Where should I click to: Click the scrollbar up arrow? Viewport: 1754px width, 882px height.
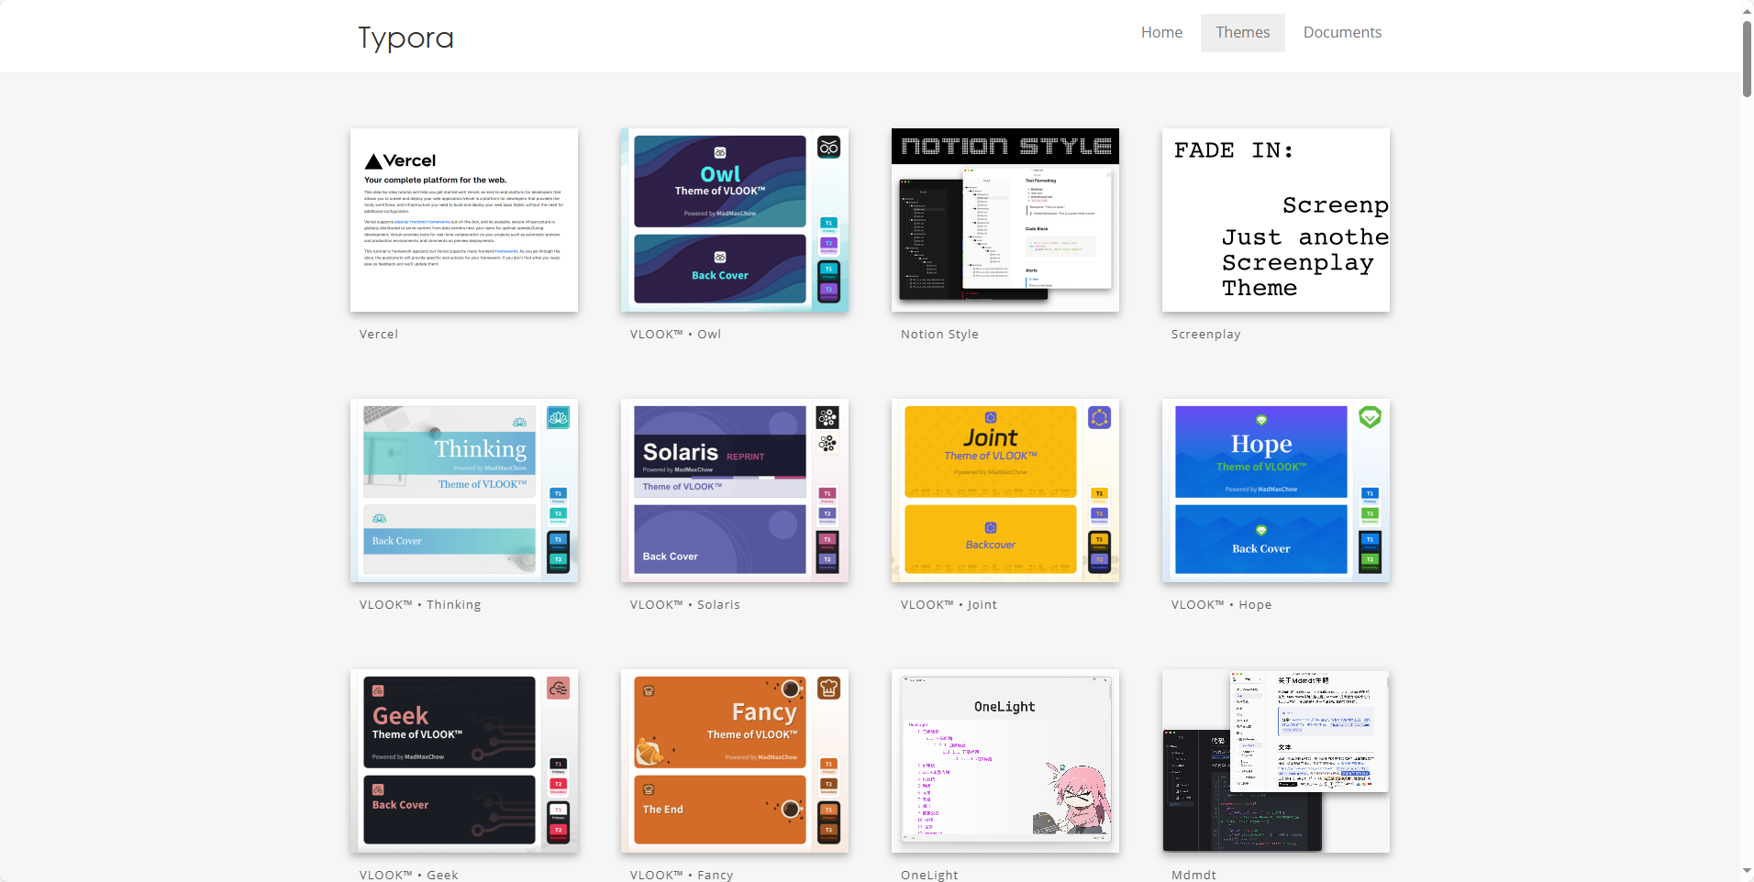click(x=1747, y=10)
